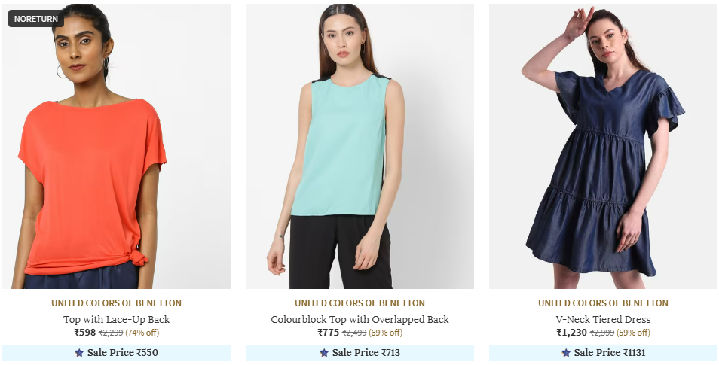Click the 74% off discount label
This screenshot has width=719, height=365.
[142, 333]
